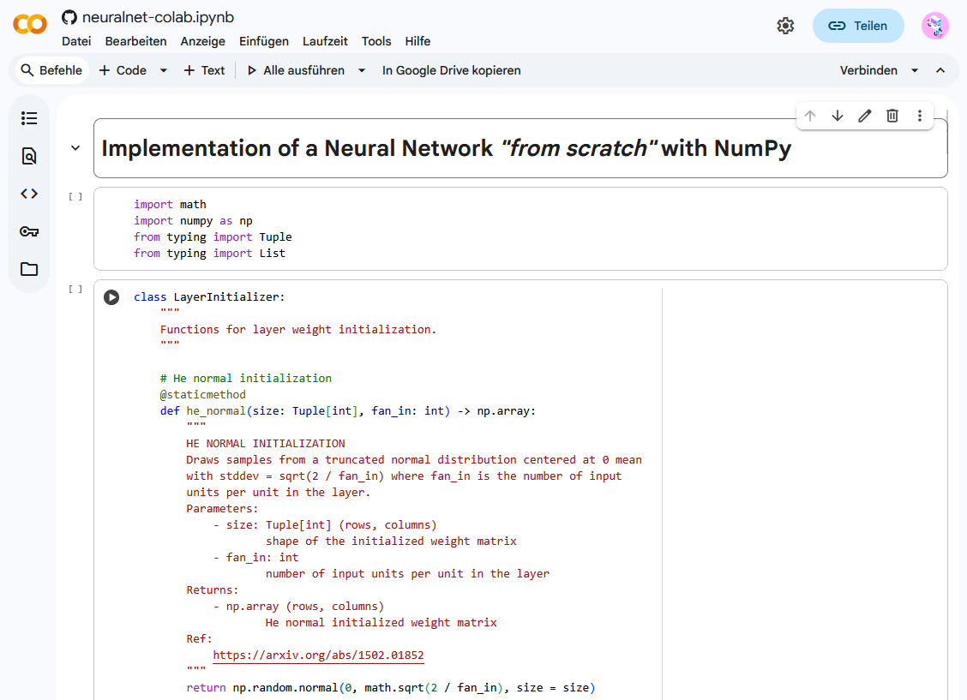Delete the heading cell with trash icon
This screenshot has height=700, width=967.
(x=892, y=116)
